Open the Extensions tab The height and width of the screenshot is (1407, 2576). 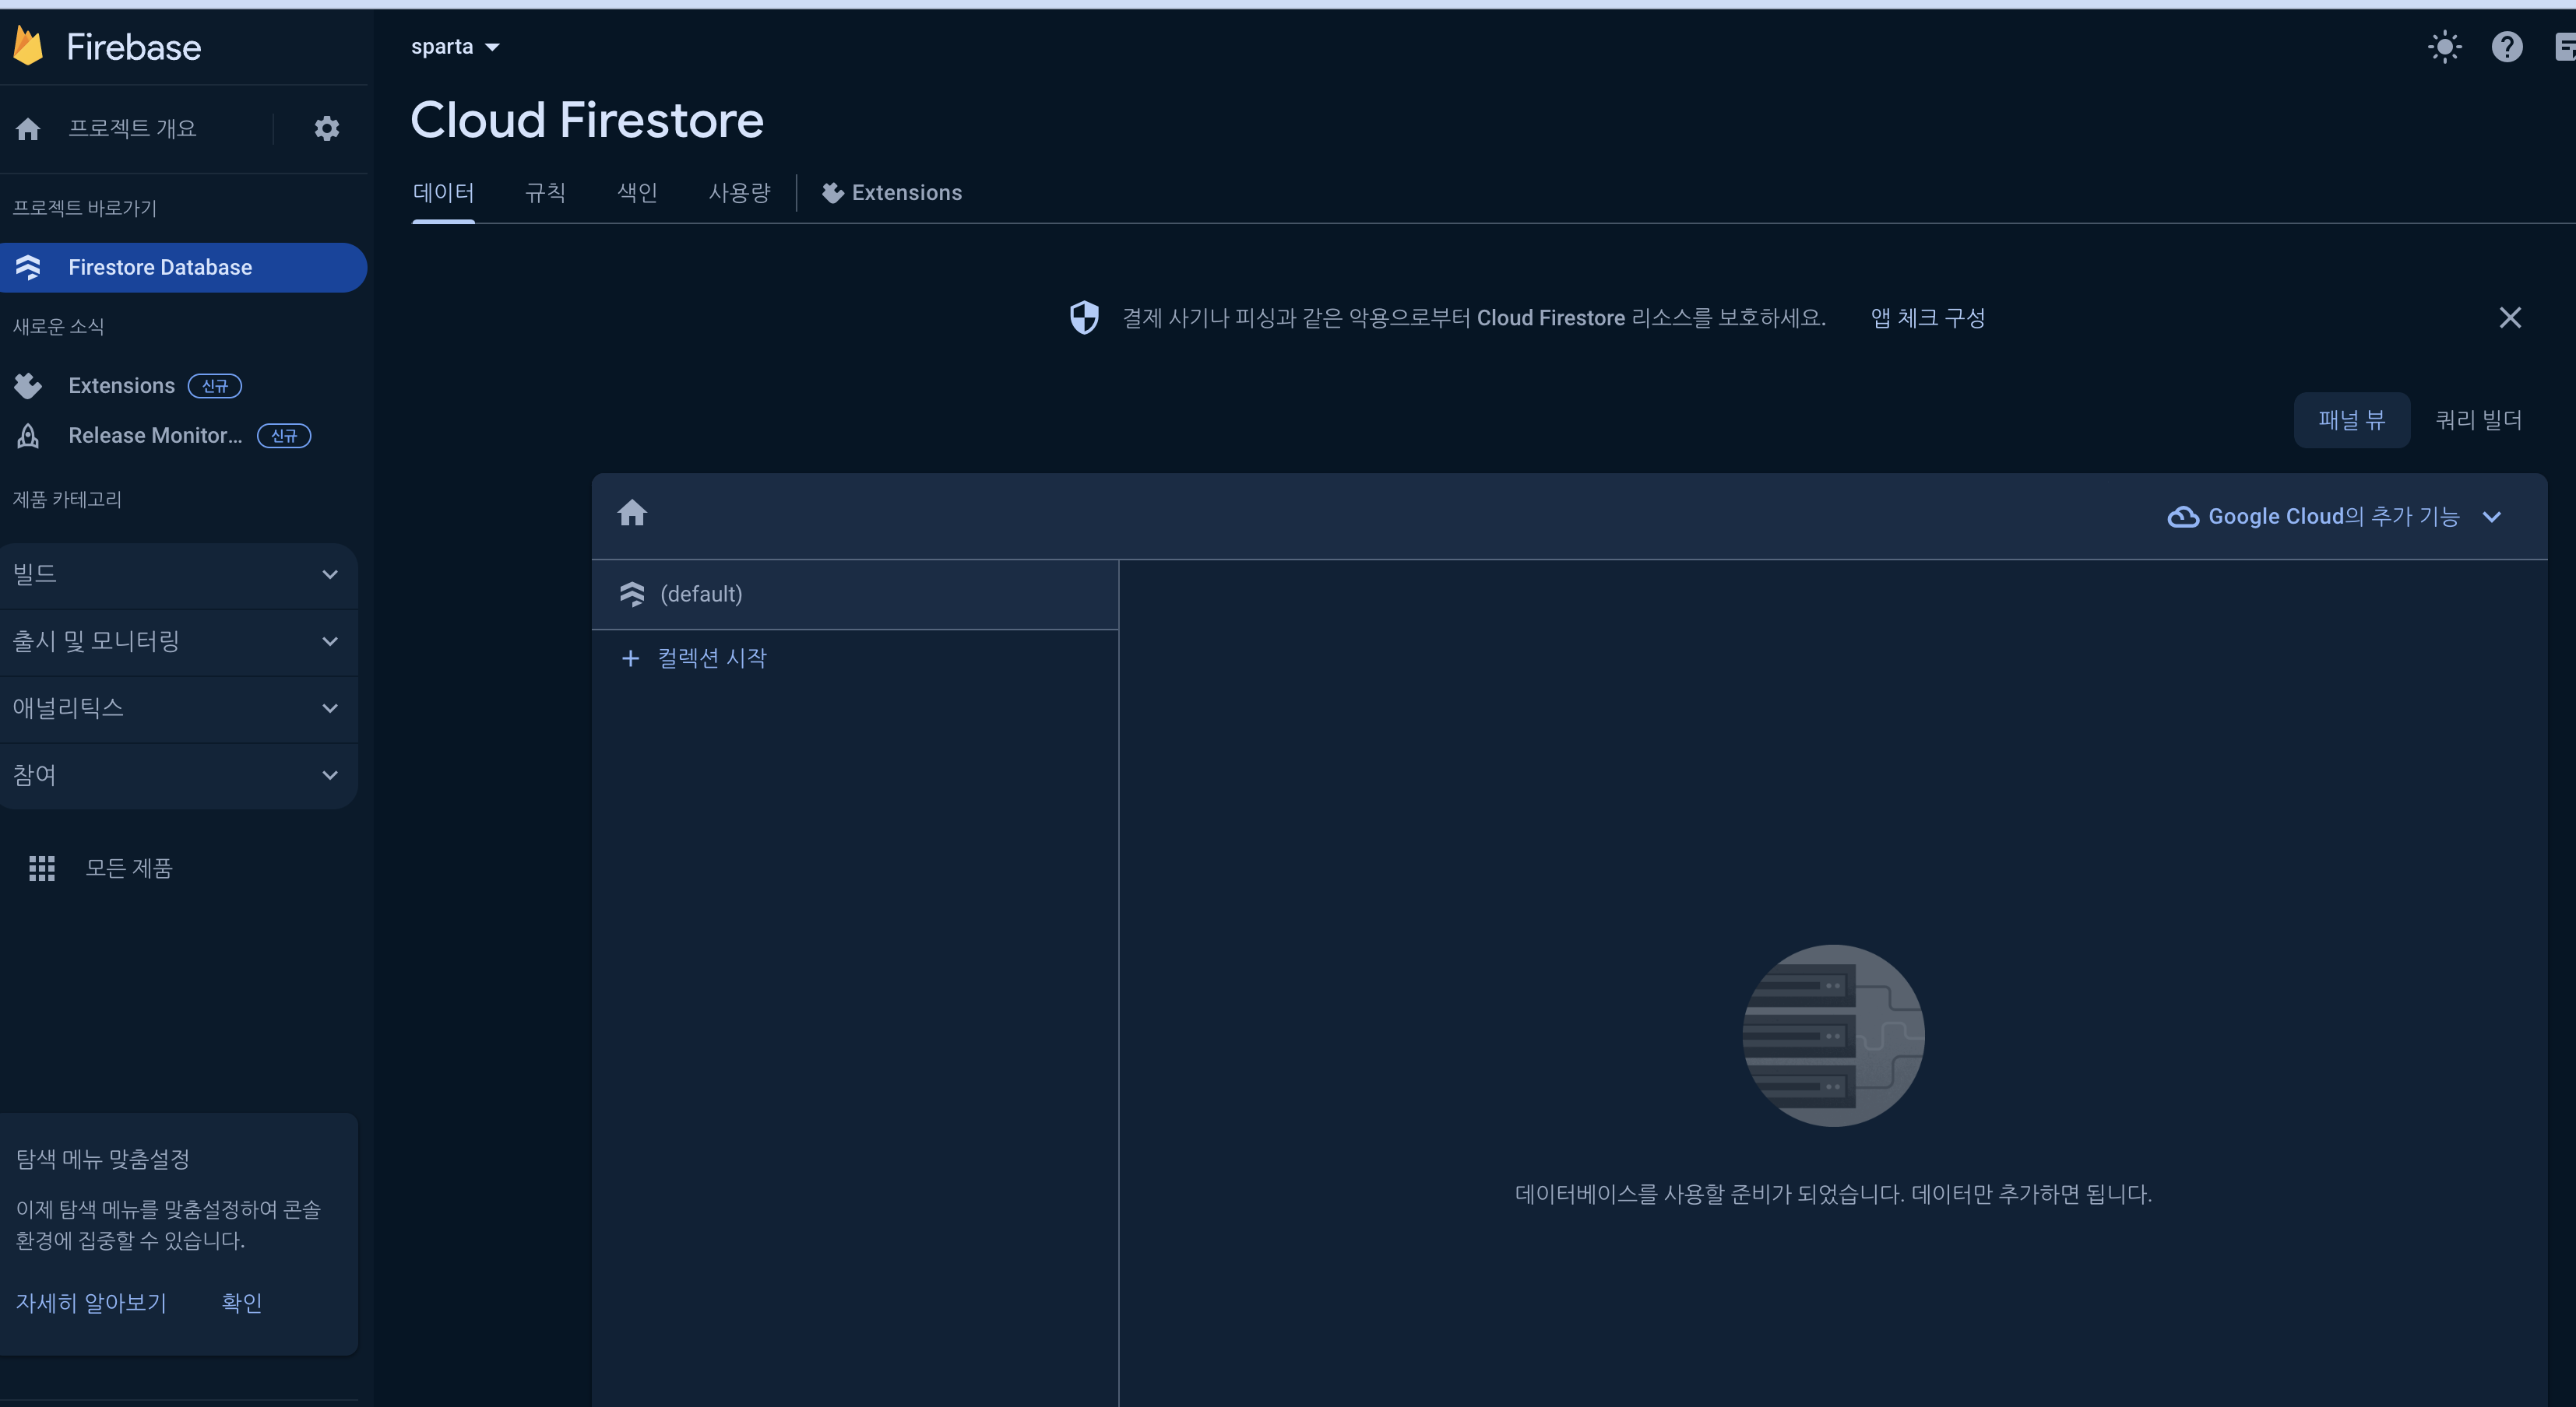pyautogui.click(x=891, y=193)
